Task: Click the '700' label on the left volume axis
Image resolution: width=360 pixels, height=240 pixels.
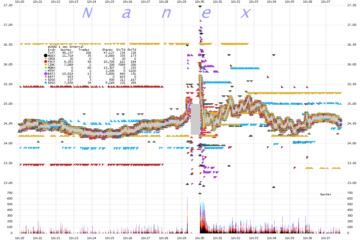Action: [x=10, y=193]
